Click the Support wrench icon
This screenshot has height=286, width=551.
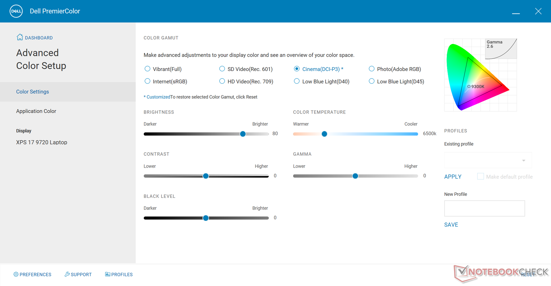click(x=67, y=274)
